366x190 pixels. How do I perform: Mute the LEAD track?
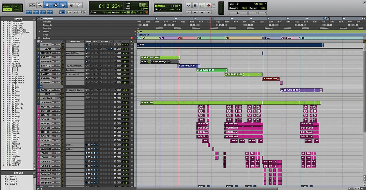59,49
